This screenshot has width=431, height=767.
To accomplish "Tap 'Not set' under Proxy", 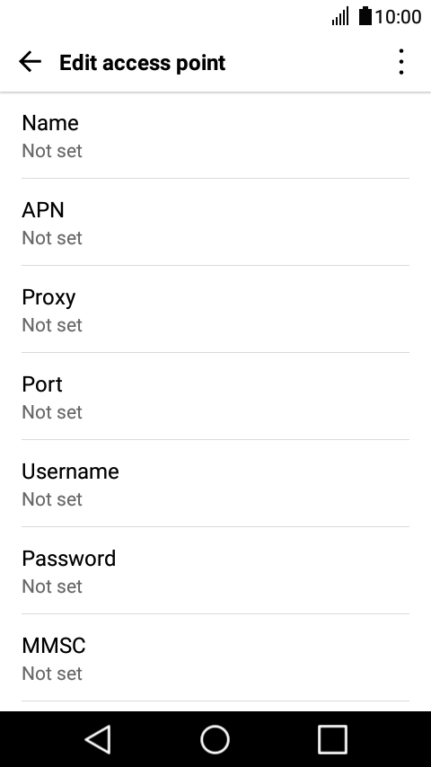I will click(52, 325).
